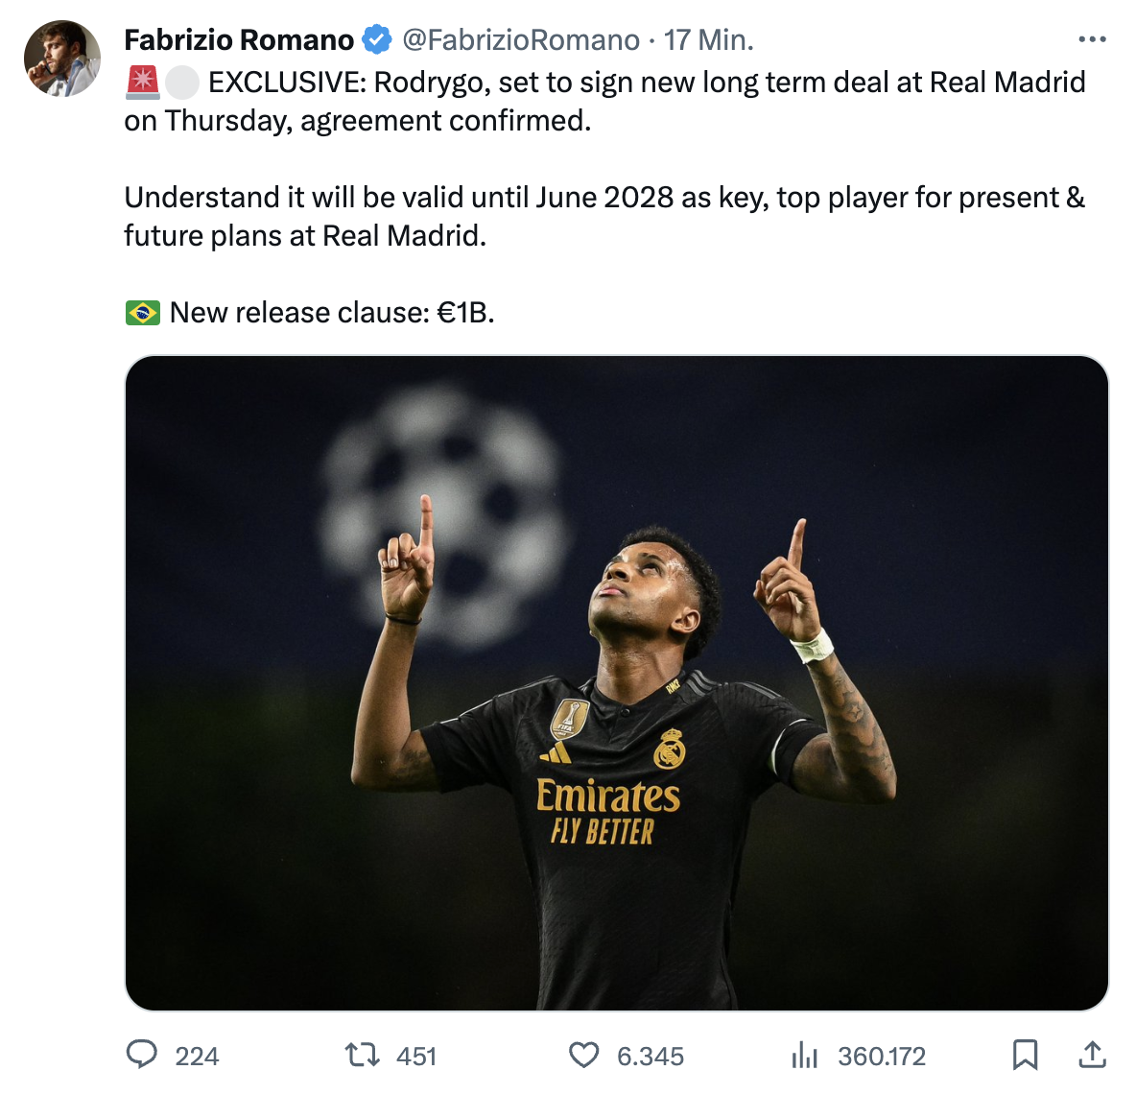Viewport: 1136px width, 1094px height.
Task: Click the reply speech bubble icon
Action: pyautogui.click(x=142, y=1055)
